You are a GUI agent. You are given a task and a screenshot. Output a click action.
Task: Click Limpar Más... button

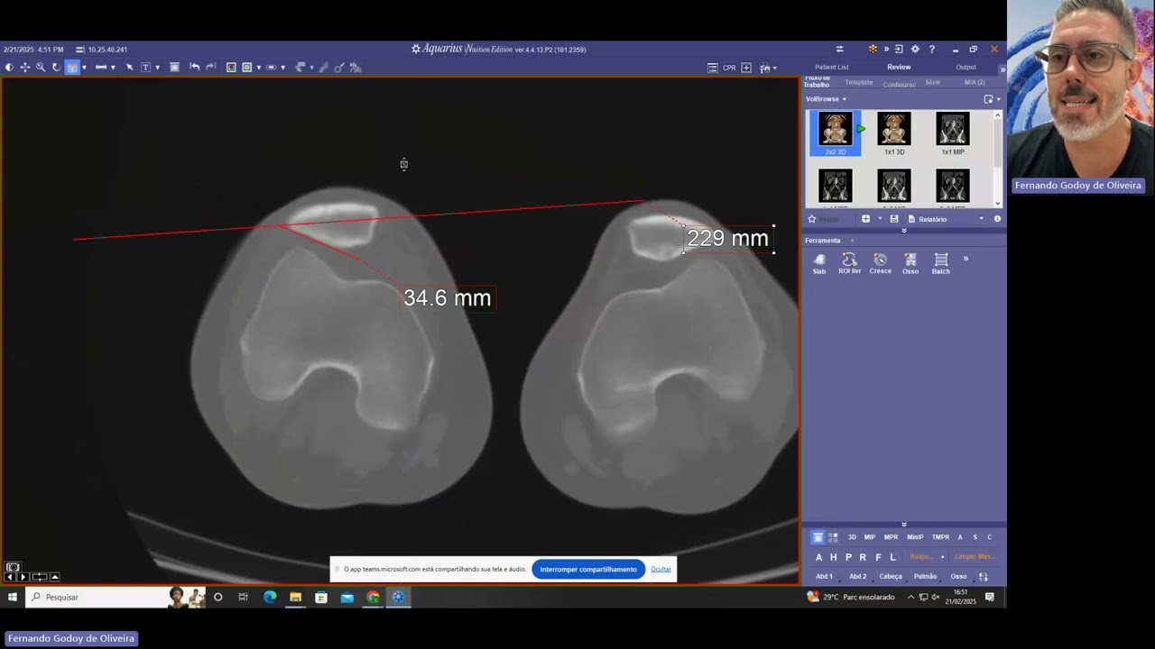point(975,557)
